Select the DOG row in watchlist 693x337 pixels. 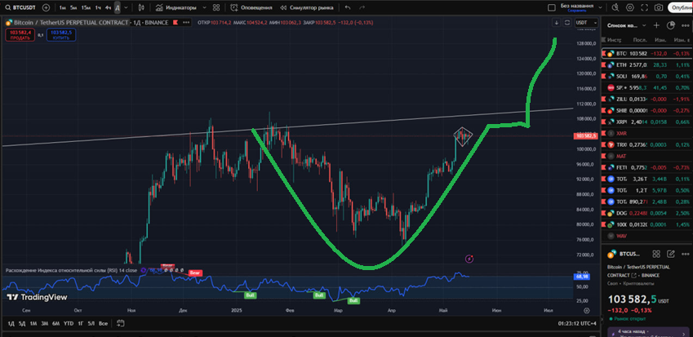tap(647, 213)
